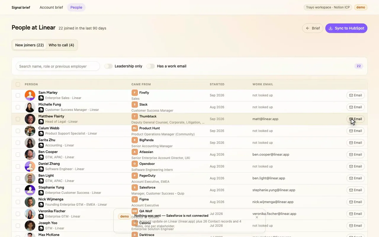Click matt@linear.app email address
This screenshot has height=237, width=379.
tap(265, 119)
